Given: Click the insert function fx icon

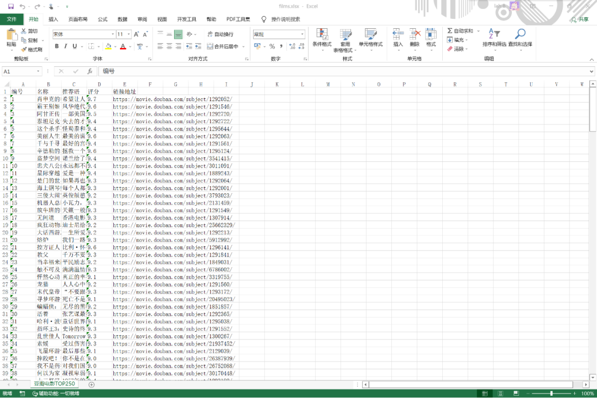Looking at the screenshot, I should coord(90,71).
